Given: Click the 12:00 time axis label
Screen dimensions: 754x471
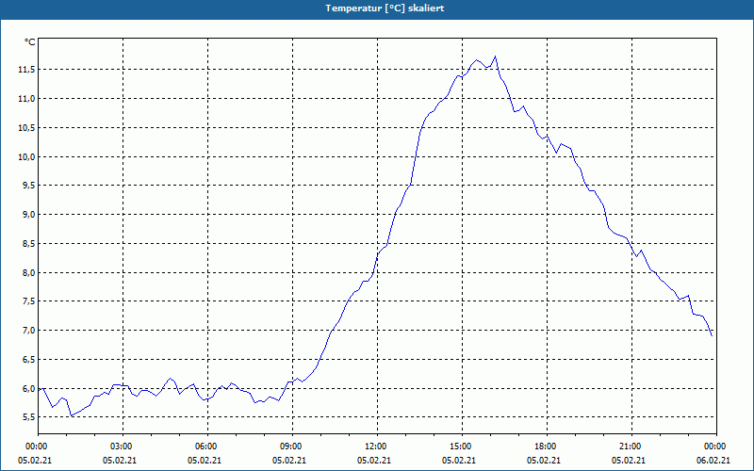Looking at the screenshot, I should point(377,447).
